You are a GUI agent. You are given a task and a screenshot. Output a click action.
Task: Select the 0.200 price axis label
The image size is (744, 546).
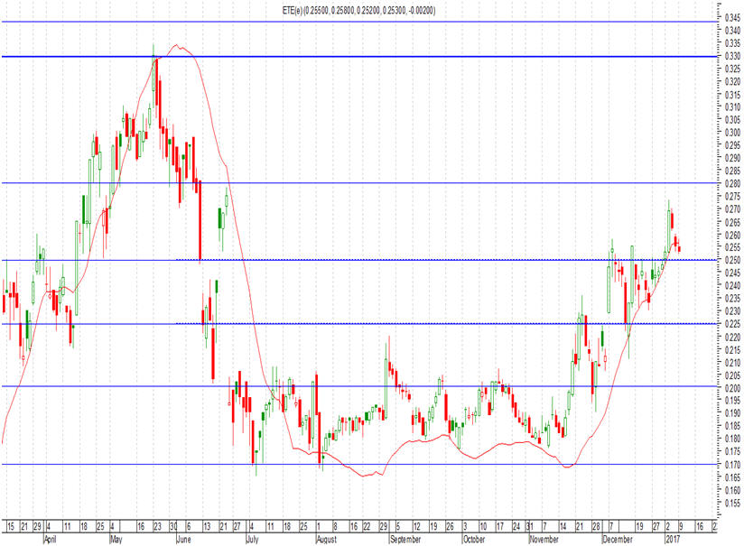732,388
